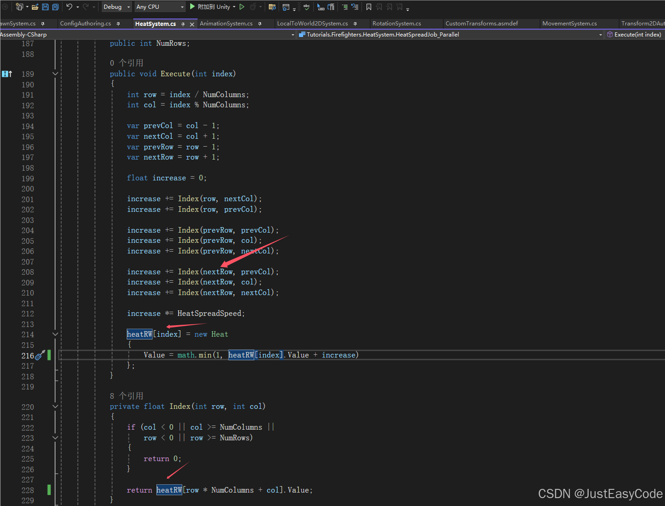Viewport: 665px width, 506px height.
Task: Toggle pin on HeatSystem.cs tab
Action: tap(183, 24)
